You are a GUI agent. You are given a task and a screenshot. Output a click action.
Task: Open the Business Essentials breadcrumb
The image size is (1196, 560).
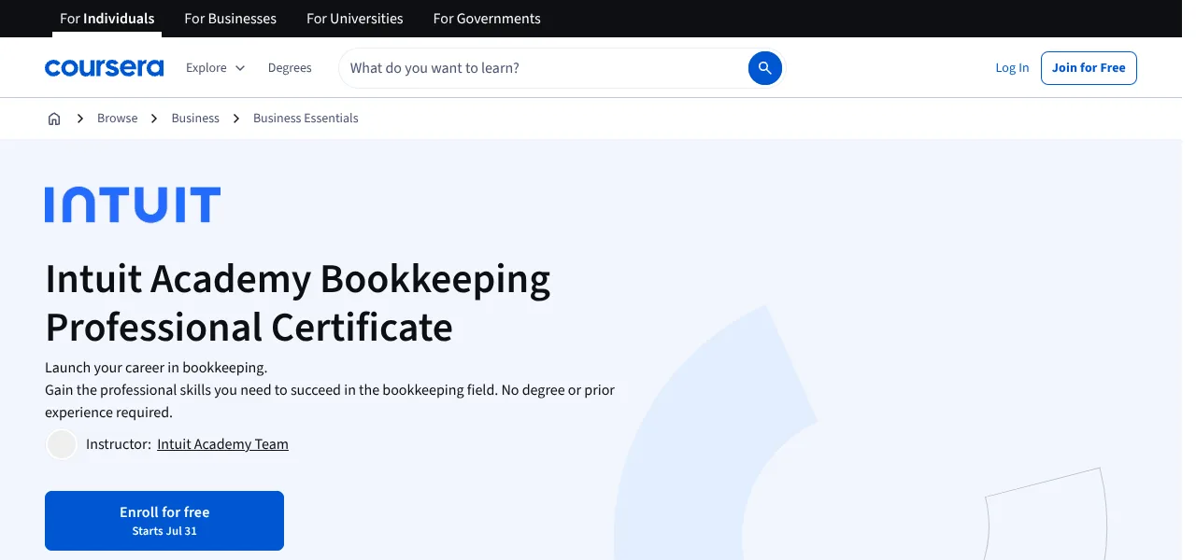click(x=306, y=119)
